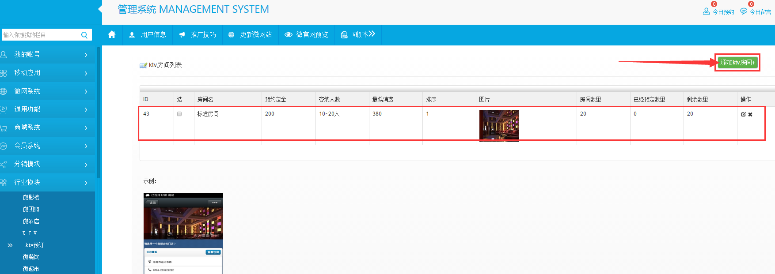Image resolution: width=775 pixels, height=274 pixels.
Task: Open today's reservations (今日预约) icon
Action: 706,11
